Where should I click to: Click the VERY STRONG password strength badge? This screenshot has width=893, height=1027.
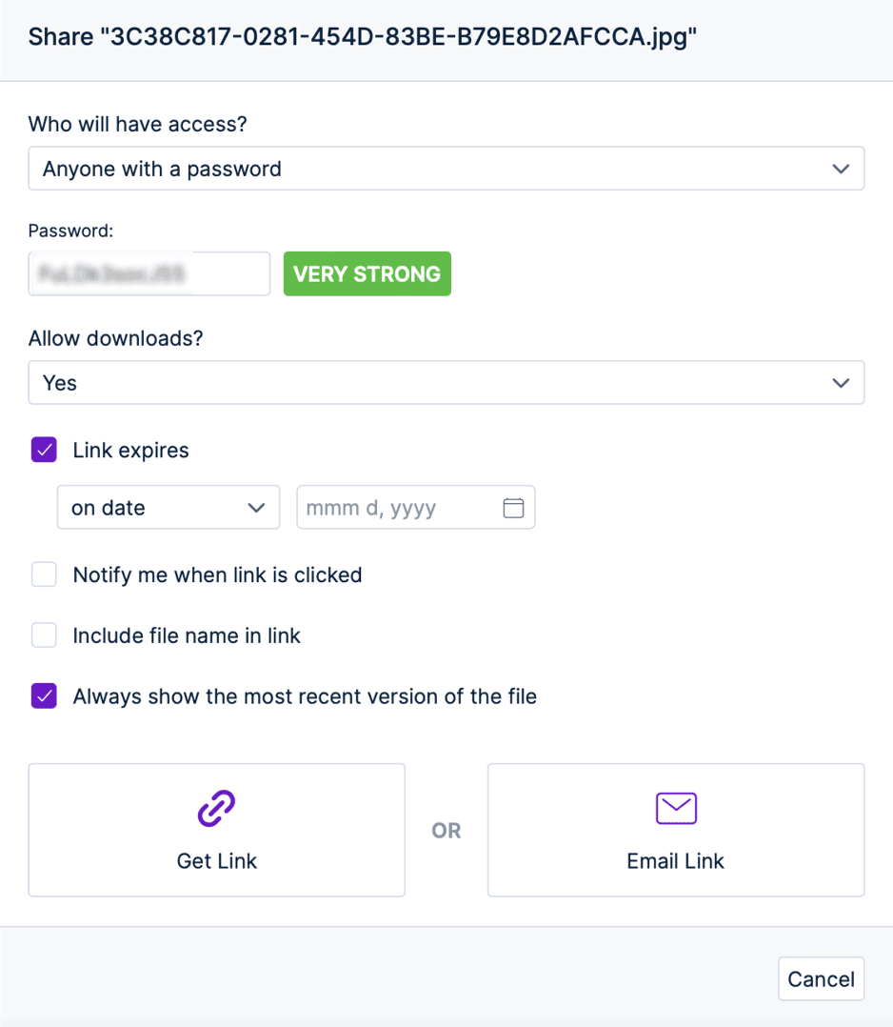[367, 273]
